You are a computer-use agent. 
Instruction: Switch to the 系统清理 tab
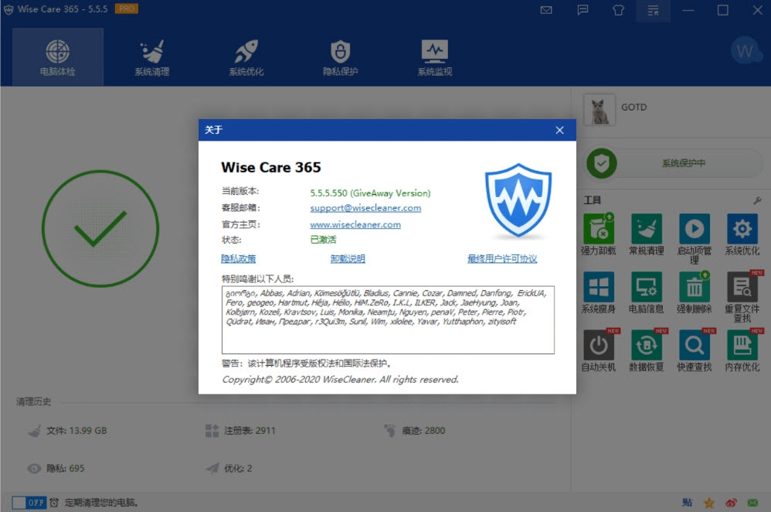152,57
